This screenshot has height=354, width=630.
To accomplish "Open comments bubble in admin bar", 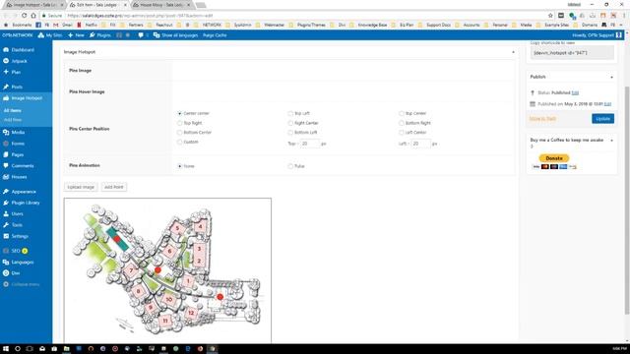I will coord(144,35).
